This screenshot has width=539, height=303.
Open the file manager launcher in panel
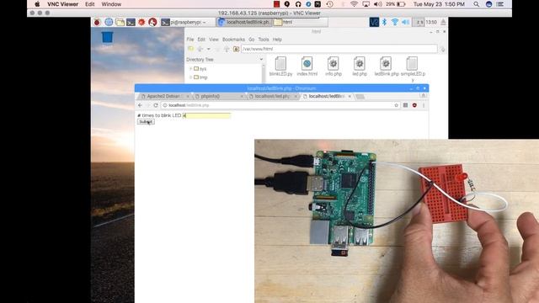[120, 23]
